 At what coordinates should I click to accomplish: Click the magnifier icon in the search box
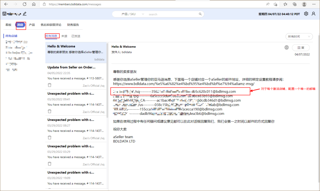click(200, 14)
